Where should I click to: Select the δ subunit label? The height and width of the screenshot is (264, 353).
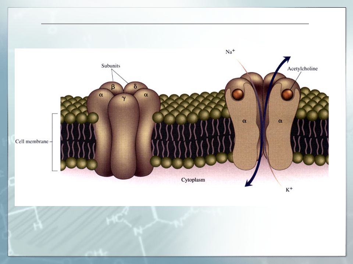click(135, 86)
